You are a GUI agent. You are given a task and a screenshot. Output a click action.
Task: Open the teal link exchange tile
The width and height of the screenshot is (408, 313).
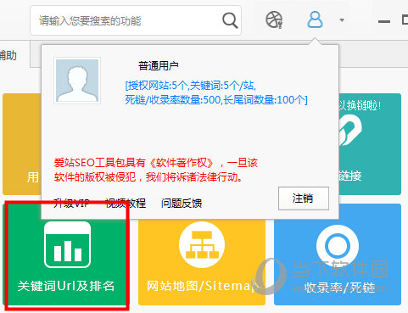tap(370, 144)
